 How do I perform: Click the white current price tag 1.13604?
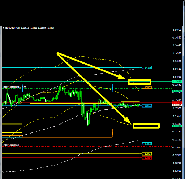click(177, 105)
